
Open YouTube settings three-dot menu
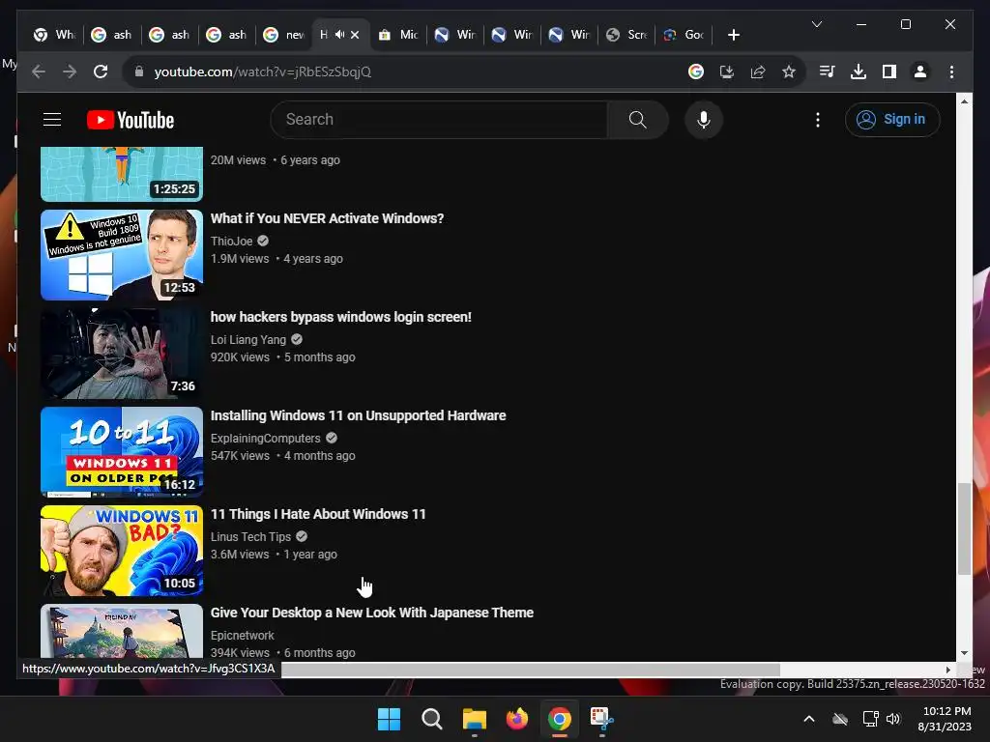(818, 120)
